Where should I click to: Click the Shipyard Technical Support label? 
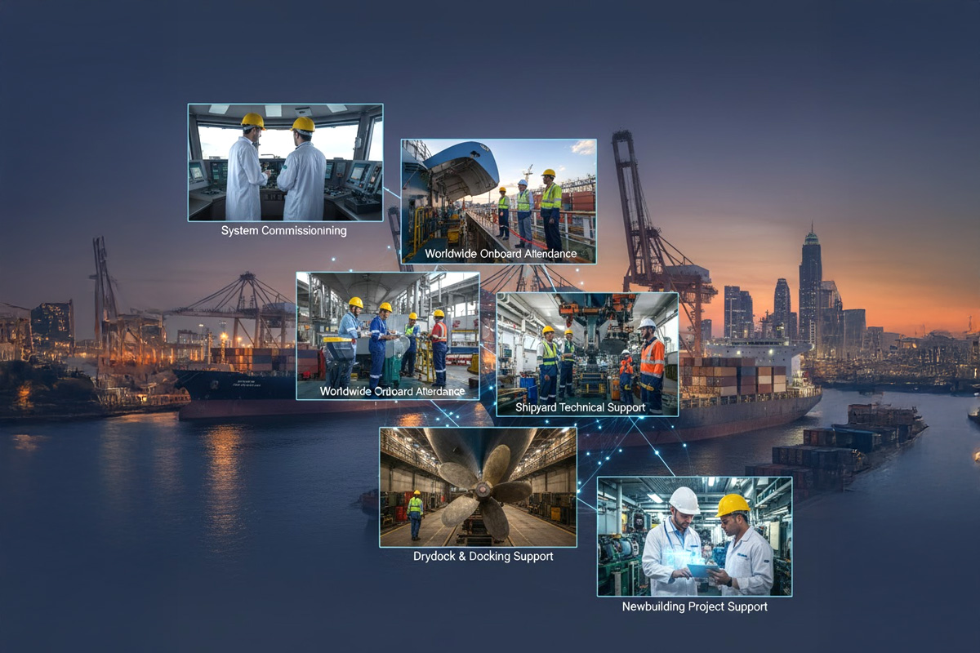580,407
